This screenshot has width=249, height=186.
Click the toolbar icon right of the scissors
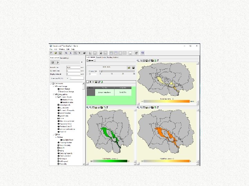84,53
